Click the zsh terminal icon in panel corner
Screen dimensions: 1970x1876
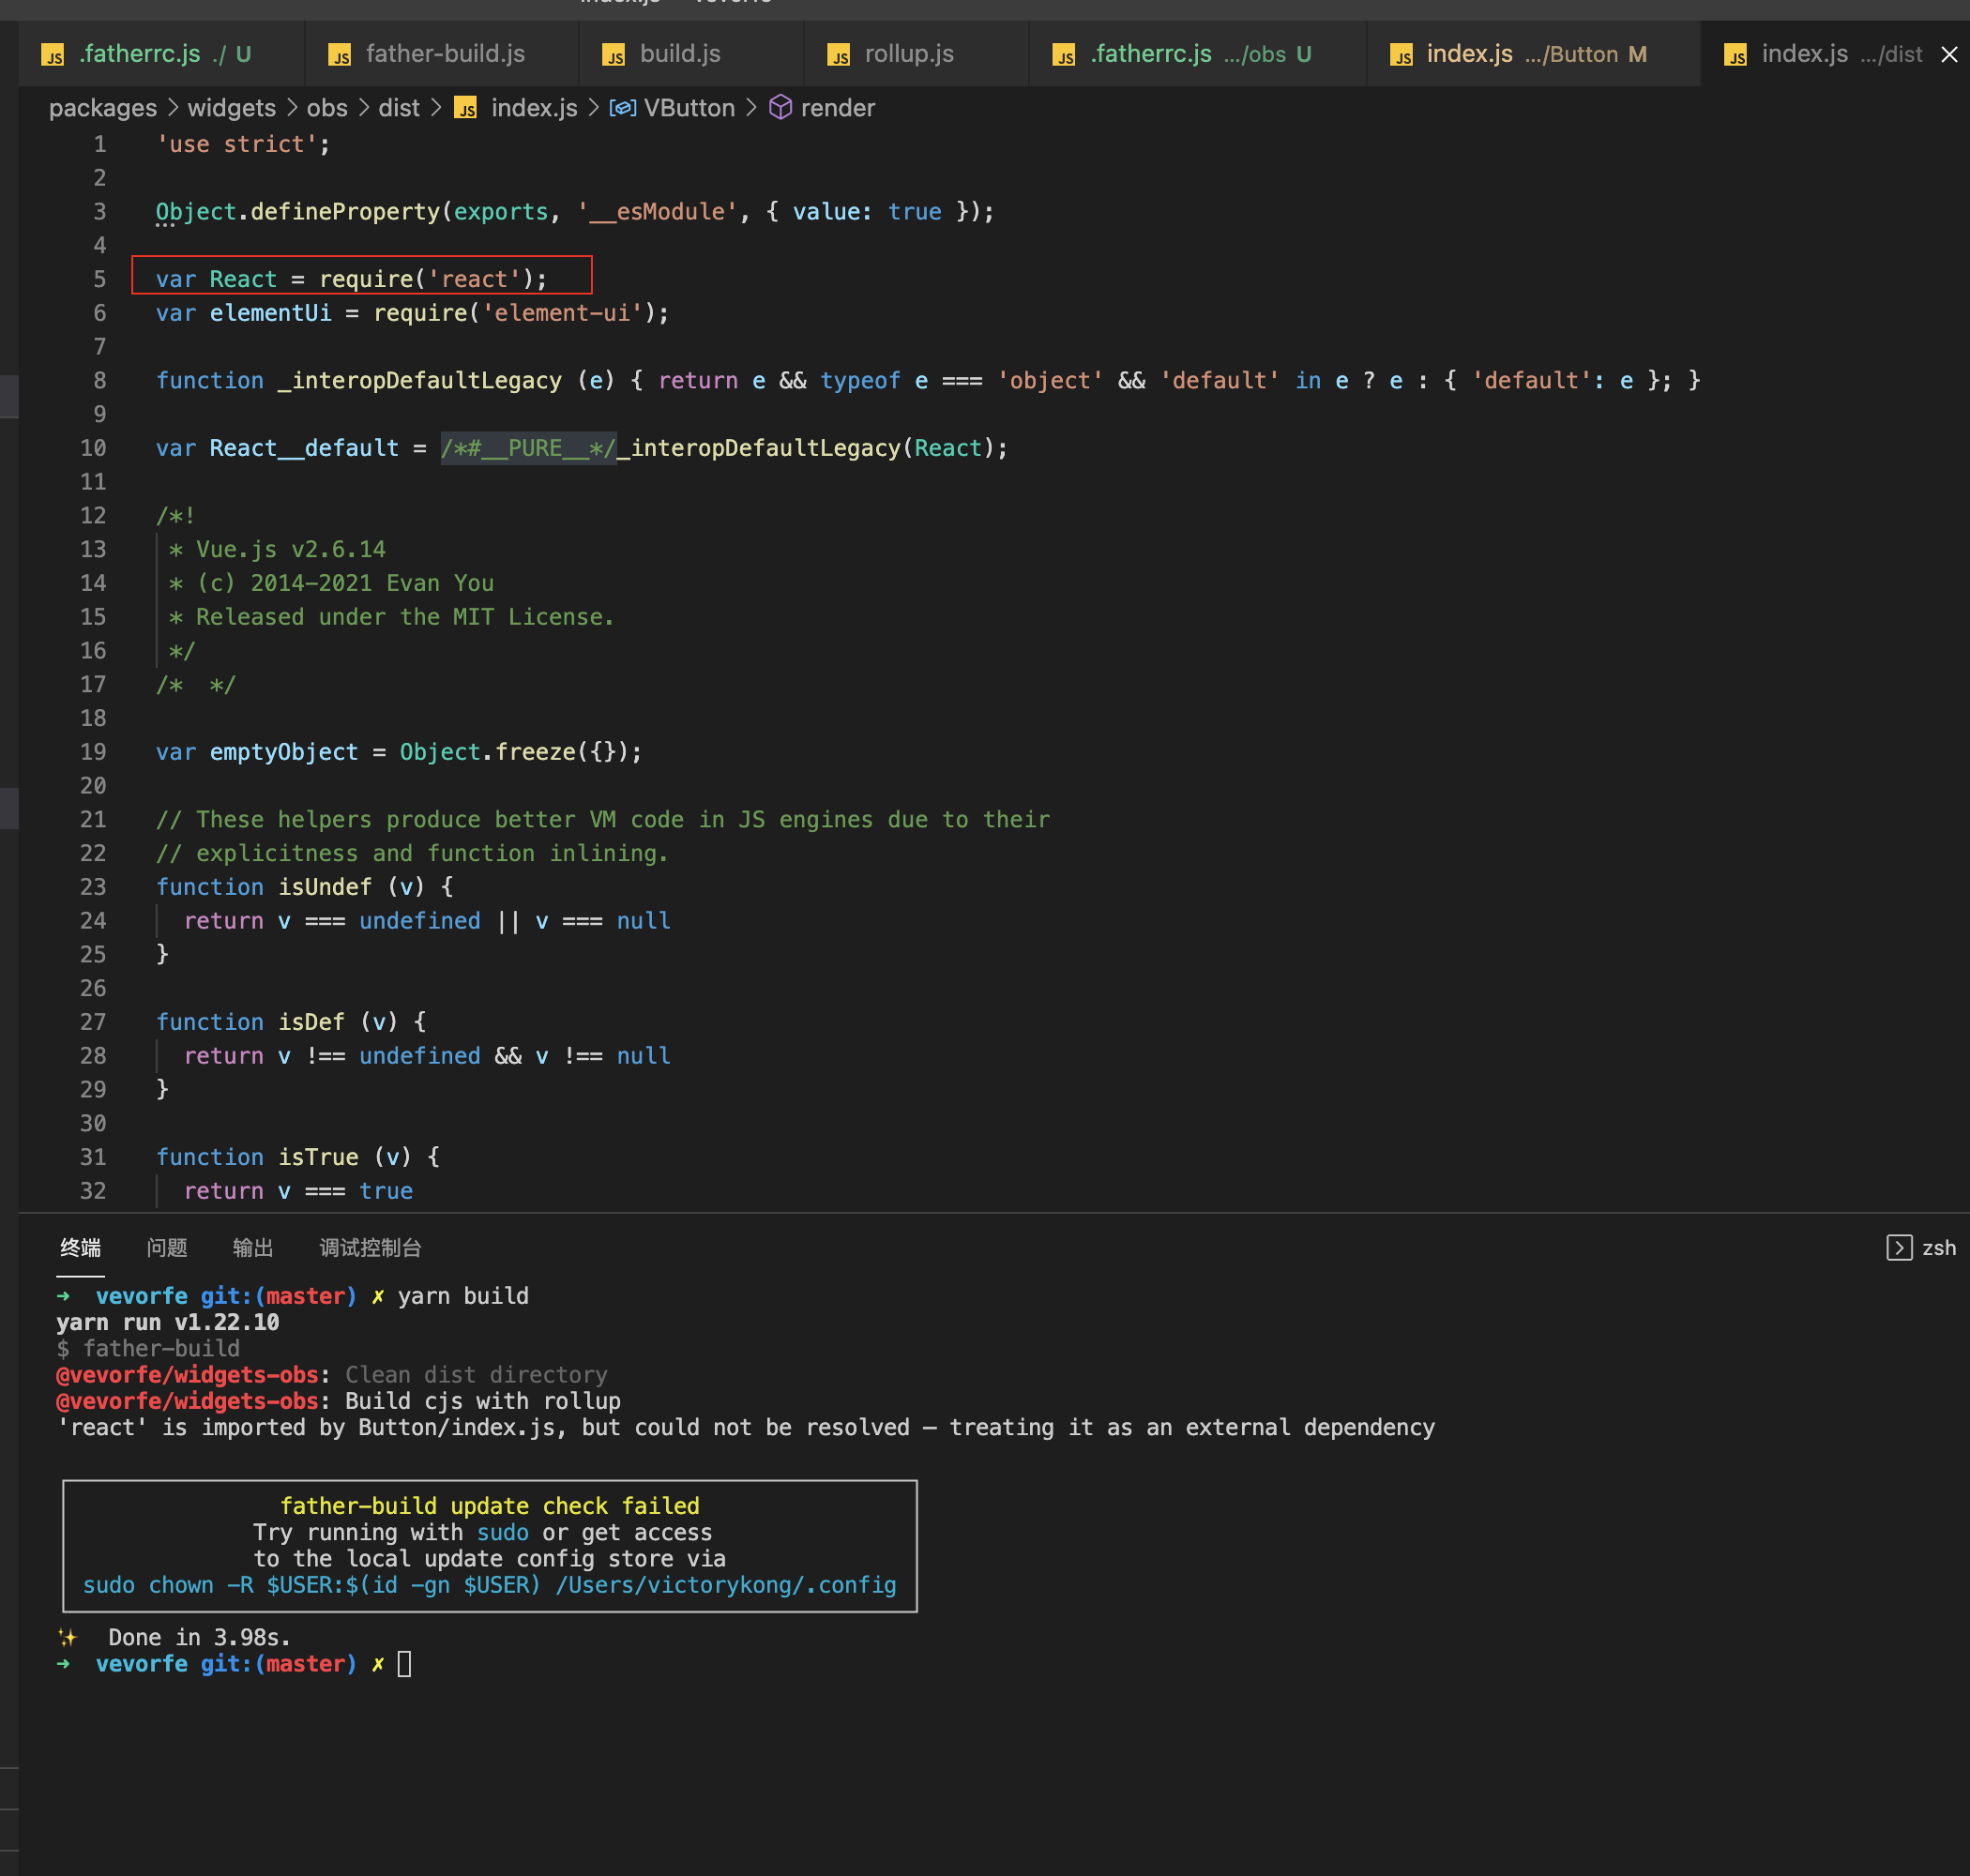[1898, 1247]
